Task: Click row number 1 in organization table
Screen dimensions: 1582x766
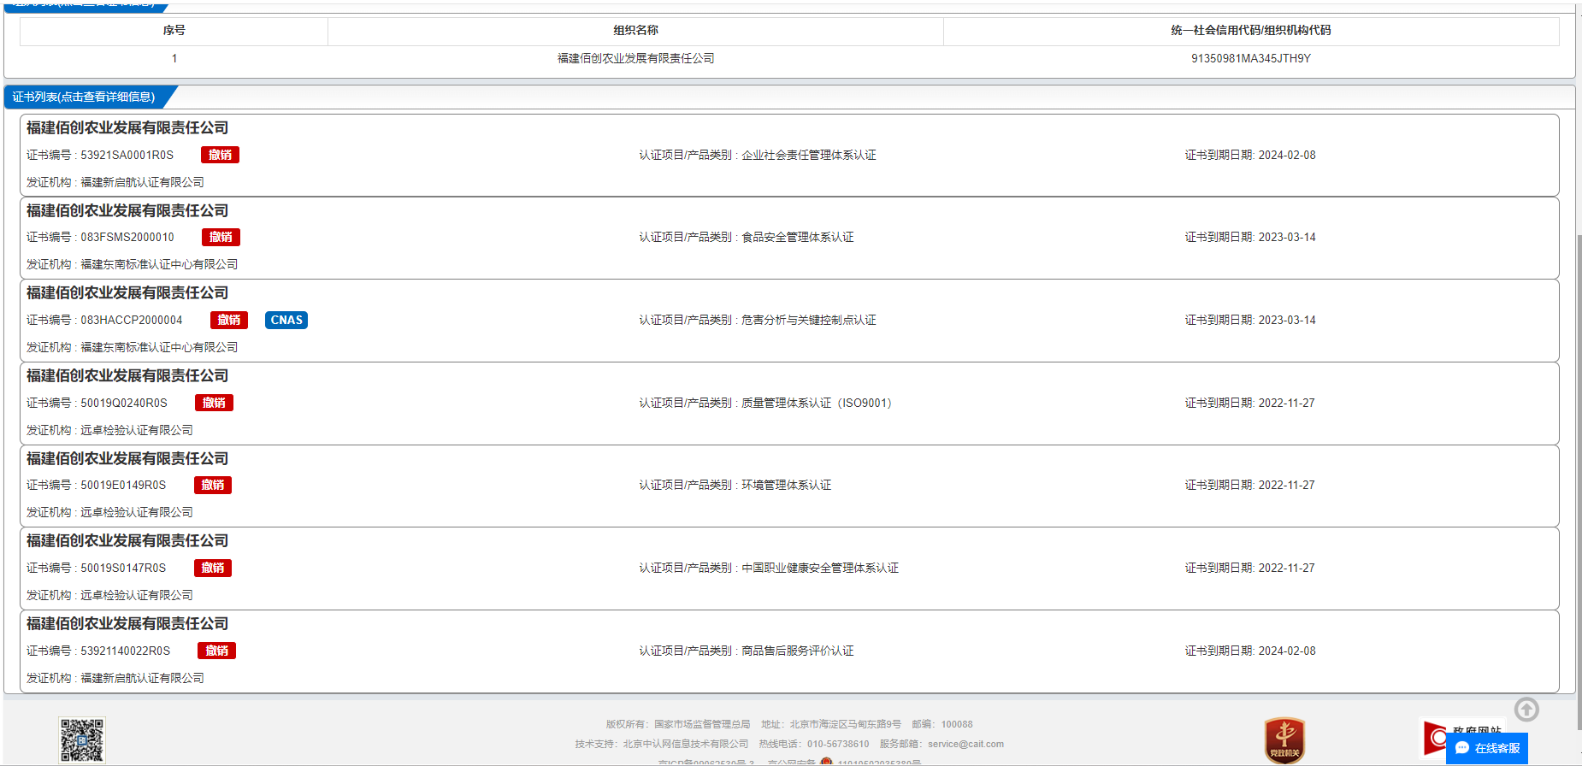Action: tap(174, 58)
